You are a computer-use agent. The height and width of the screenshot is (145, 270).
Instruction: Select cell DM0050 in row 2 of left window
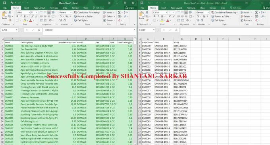[x=12, y=46]
